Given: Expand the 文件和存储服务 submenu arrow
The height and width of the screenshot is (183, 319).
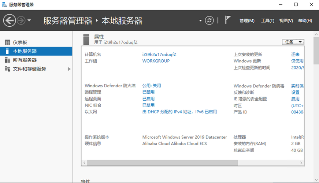Looking at the screenshot, I should pyautogui.click(x=70, y=69).
